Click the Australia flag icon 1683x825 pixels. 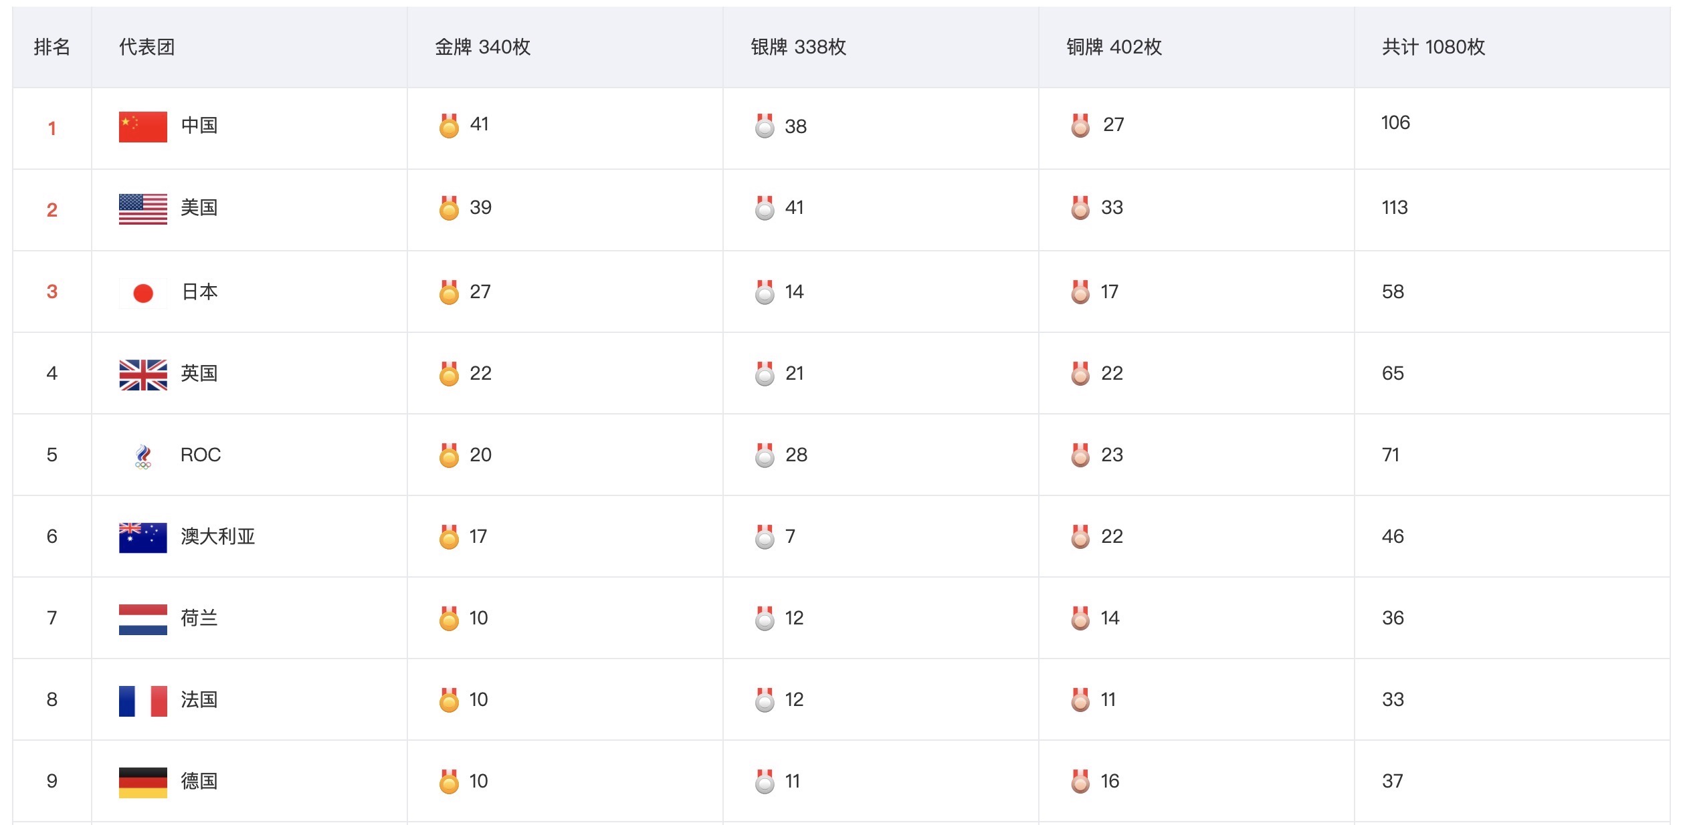pos(142,538)
